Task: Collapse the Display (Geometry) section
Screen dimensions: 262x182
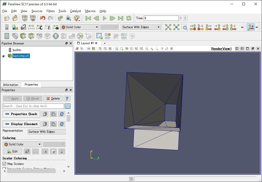Action: tap(22, 124)
